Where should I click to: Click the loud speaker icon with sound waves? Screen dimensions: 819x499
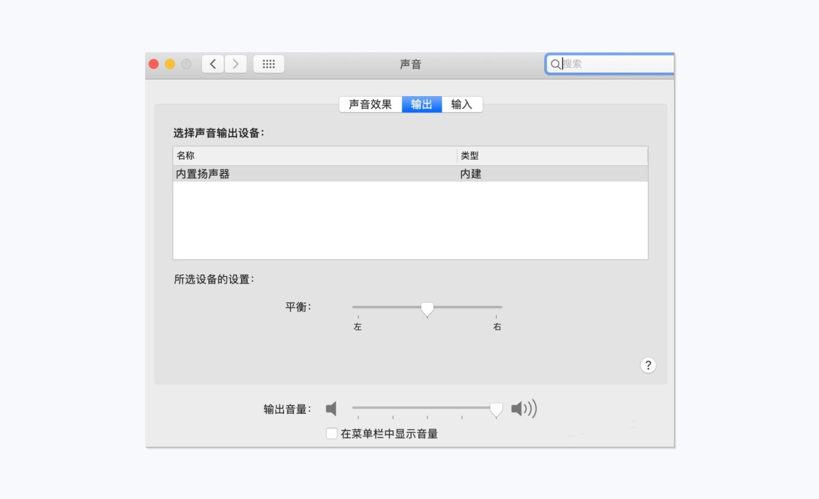pyautogui.click(x=523, y=409)
